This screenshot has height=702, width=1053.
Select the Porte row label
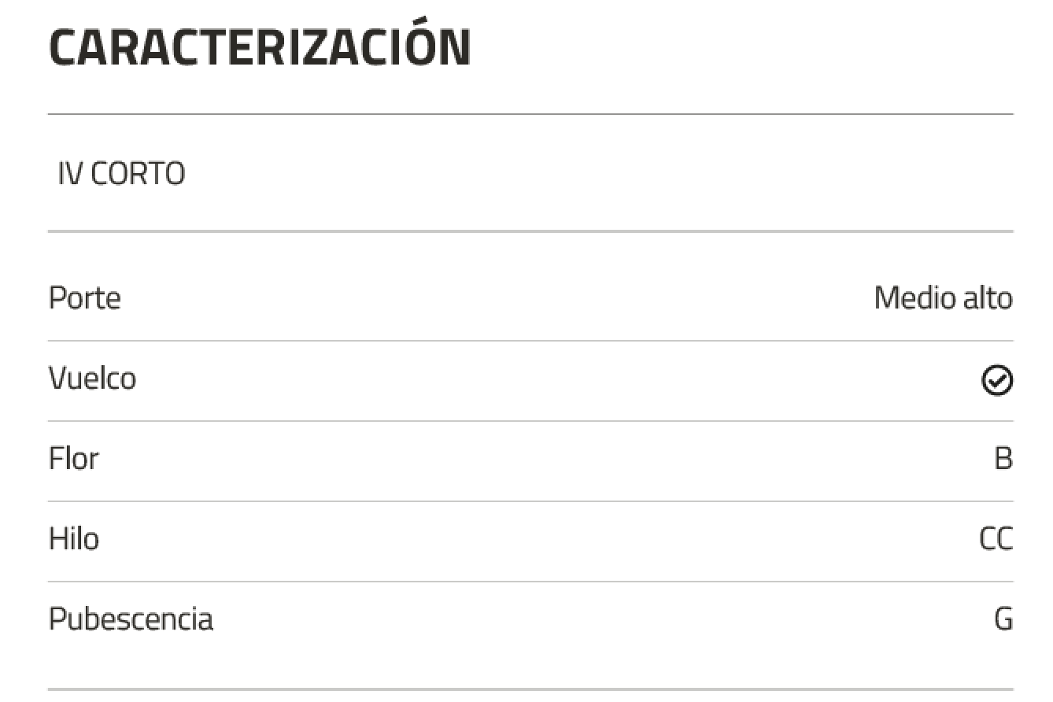pos(85,299)
